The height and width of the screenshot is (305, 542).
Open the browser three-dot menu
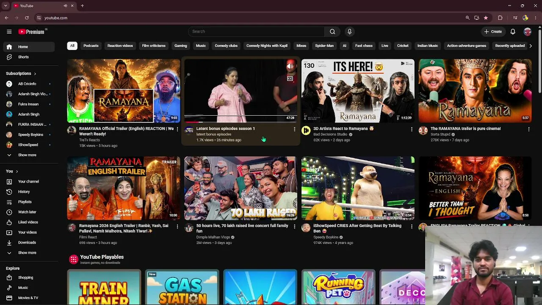536,18
